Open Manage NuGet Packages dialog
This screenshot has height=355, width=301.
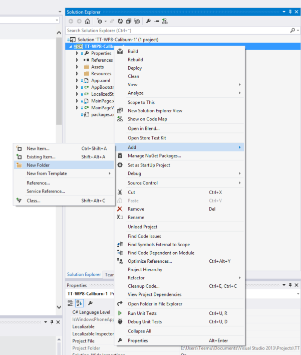[180, 156]
